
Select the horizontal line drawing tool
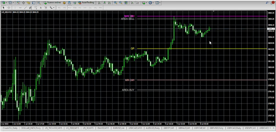point(20,8)
